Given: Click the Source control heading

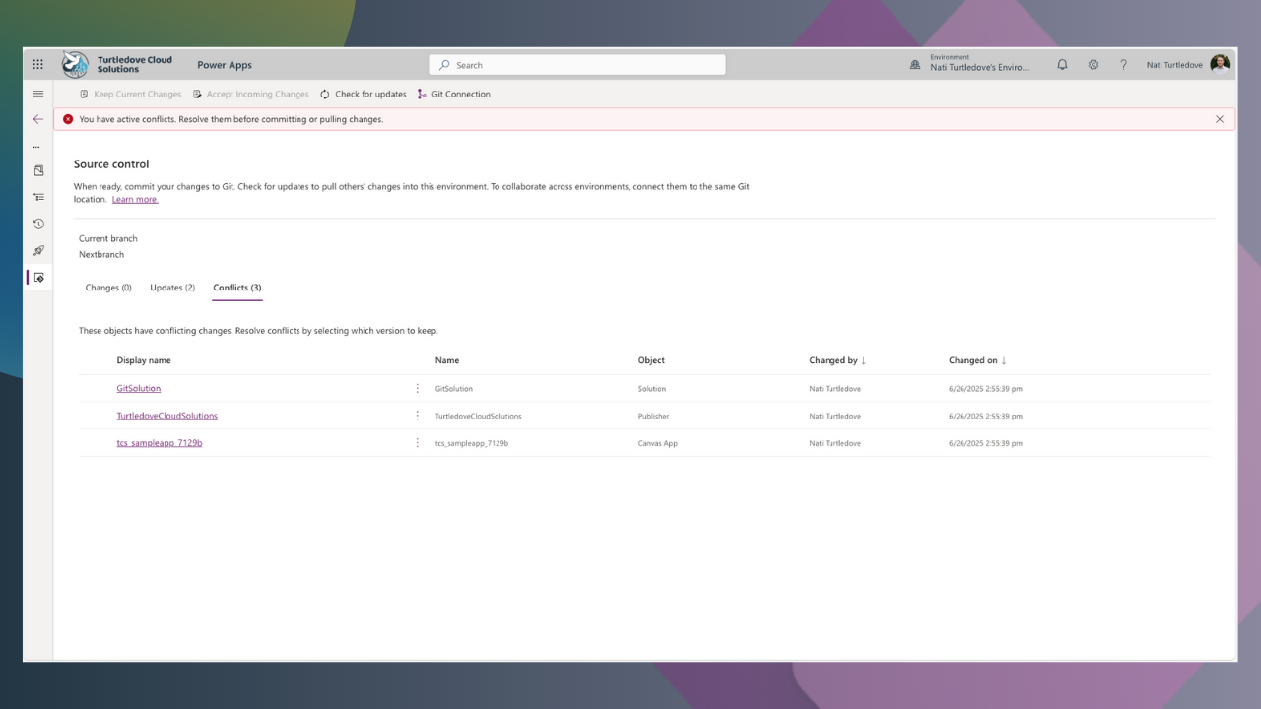Looking at the screenshot, I should point(111,164).
